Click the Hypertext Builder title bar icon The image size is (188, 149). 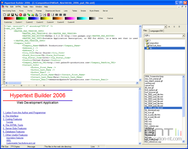pyautogui.click(x=2, y=3)
